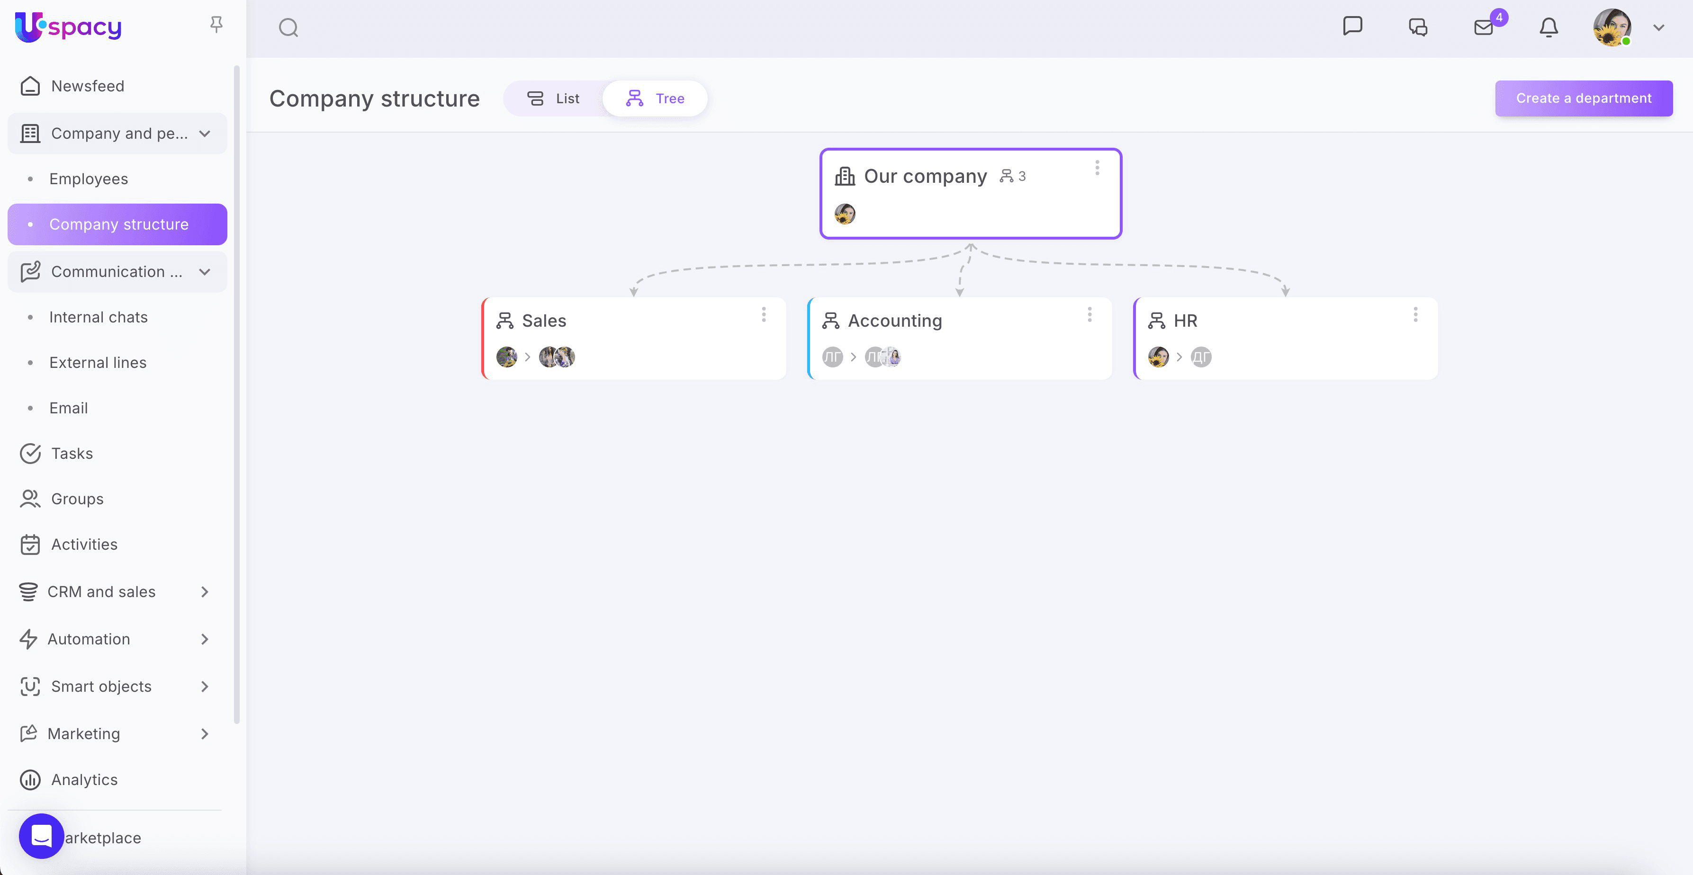The width and height of the screenshot is (1693, 875).
Task: Open the single chat bubble icon
Action: [1352, 26]
